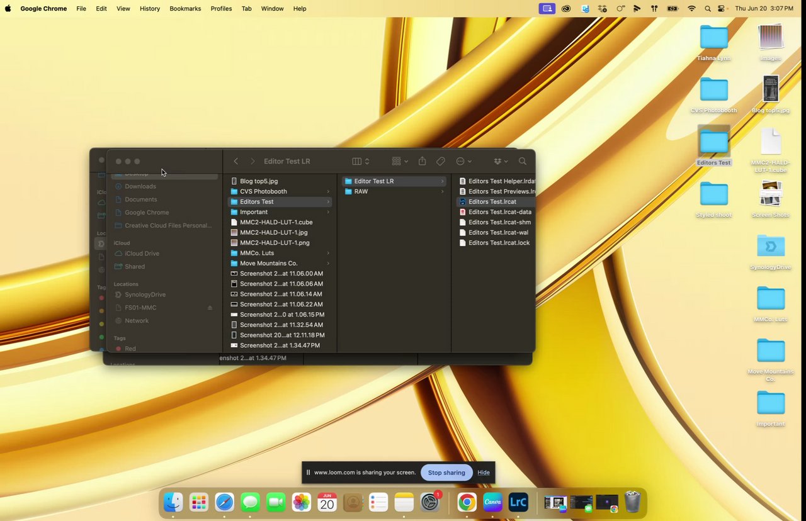Open the History menu
Image resolution: width=806 pixels, height=521 pixels.
pos(150,9)
